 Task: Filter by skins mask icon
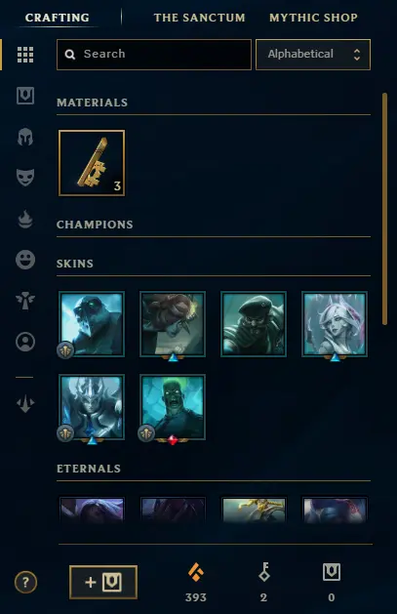[x=25, y=178]
